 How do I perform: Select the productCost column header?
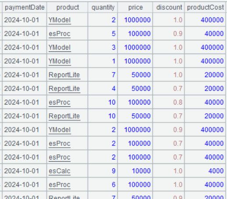pos(205,7)
